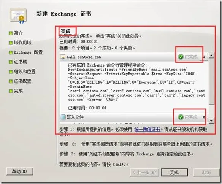Click the 写入文件 file icon
Viewport: 222px width, 184px height.
[63, 117]
